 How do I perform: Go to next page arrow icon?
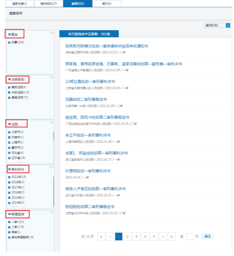pyautogui.click(x=163, y=237)
